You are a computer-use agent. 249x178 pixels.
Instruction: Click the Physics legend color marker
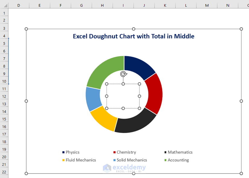(x=63, y=152)
